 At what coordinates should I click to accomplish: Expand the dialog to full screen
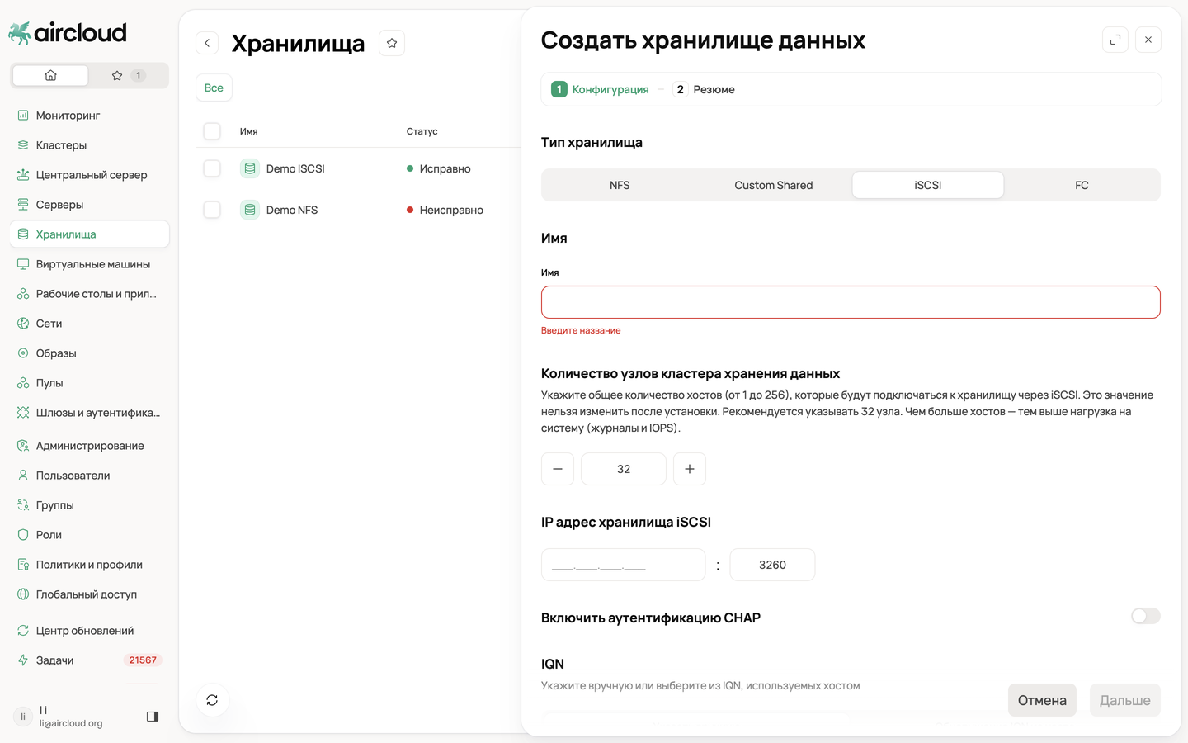(1115, 40)
